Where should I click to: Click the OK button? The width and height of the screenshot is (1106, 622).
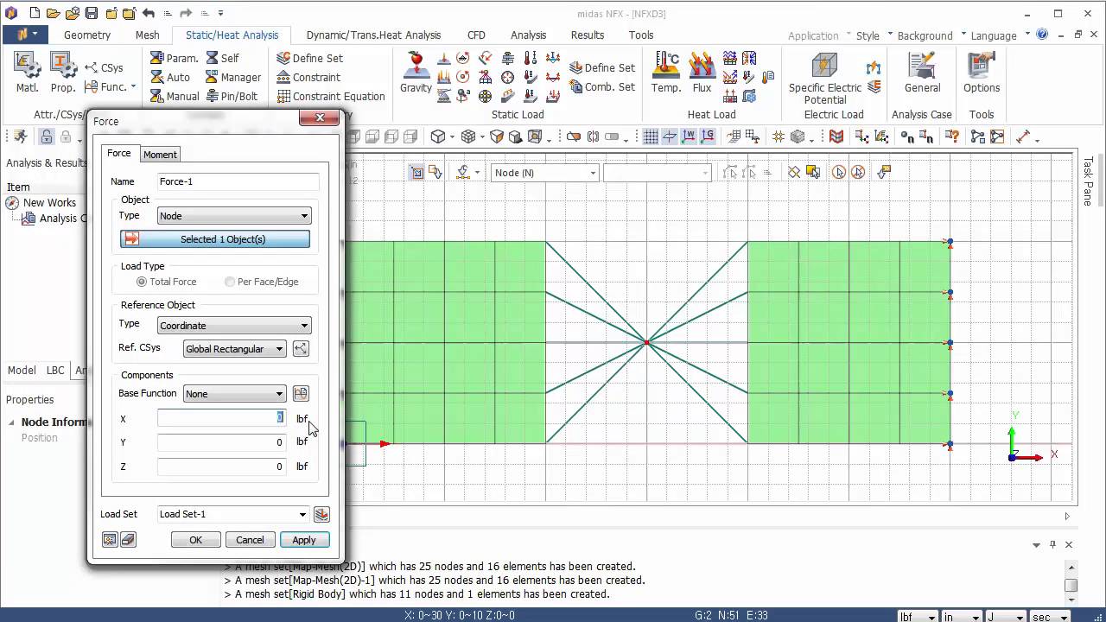(196, 540)
